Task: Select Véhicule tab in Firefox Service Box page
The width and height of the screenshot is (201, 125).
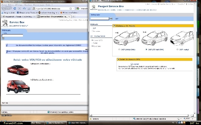Action: (6, 30)
